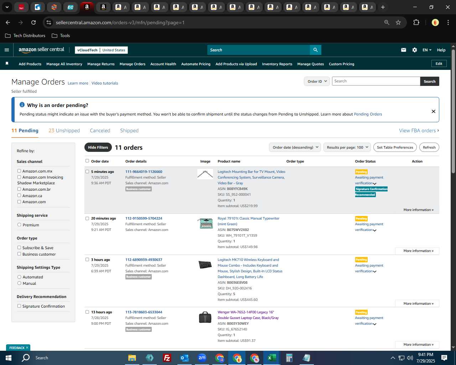The image size is (456, 365).
Task: Click the order search input field
Action: [376, 81]
